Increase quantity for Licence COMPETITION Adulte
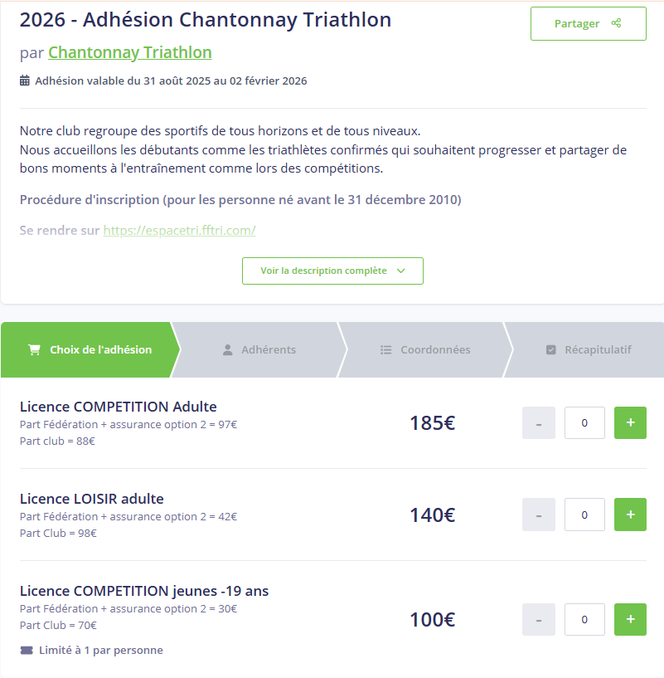 [x=630, y=423]
